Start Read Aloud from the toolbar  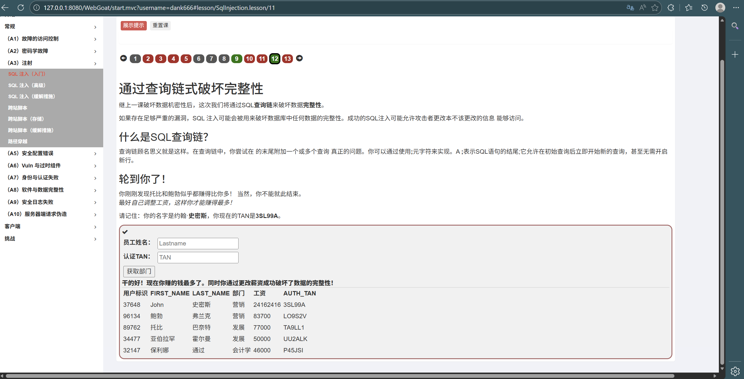coord(643,8)
